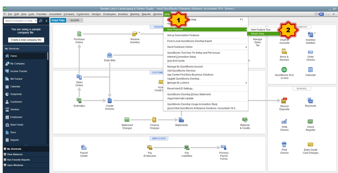Select the Open Windows section
The height and width of the screenshot is (173, 338).
coord(26,165)
